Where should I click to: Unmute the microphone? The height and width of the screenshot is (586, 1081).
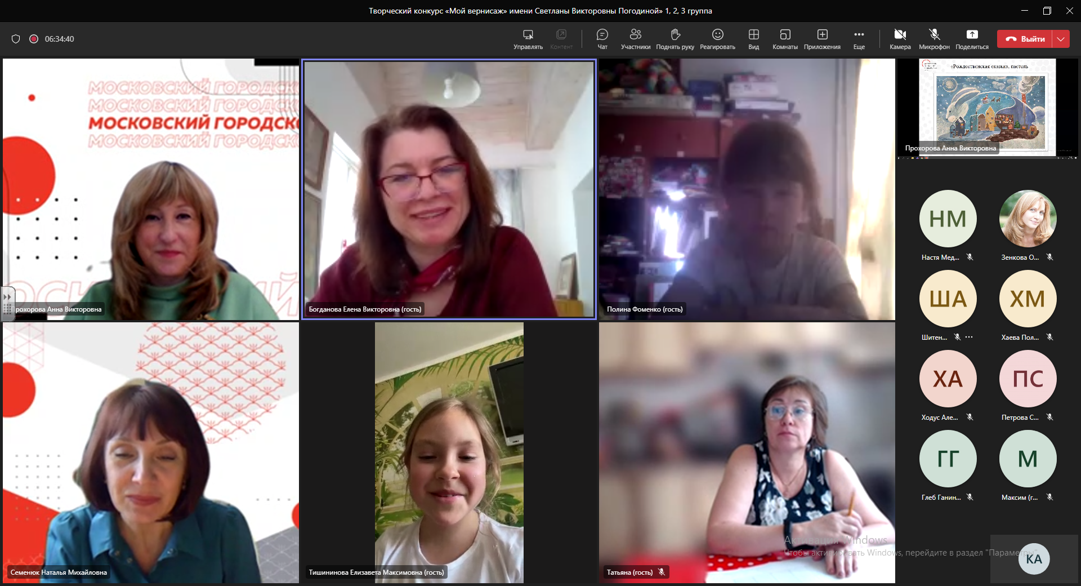click(x=934, y=38)
